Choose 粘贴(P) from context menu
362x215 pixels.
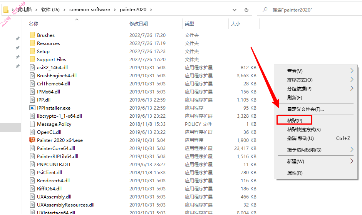coord(294,120)
